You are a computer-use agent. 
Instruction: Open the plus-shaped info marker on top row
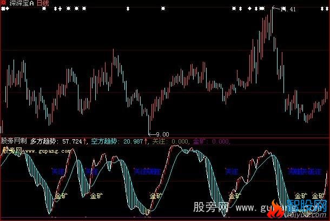click(60, 9)
